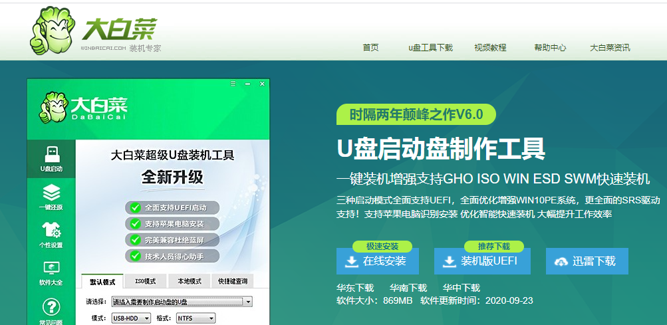
Task: Click the 在线安装 download button
Action: (377, 261)
